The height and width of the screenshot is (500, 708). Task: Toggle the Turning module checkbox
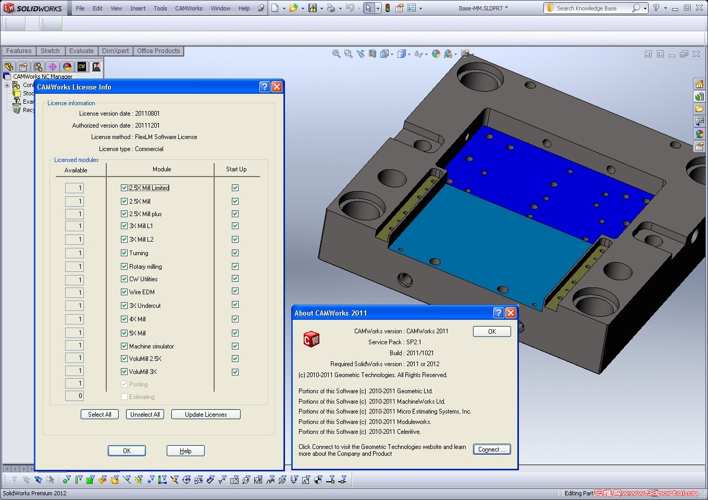124,253
